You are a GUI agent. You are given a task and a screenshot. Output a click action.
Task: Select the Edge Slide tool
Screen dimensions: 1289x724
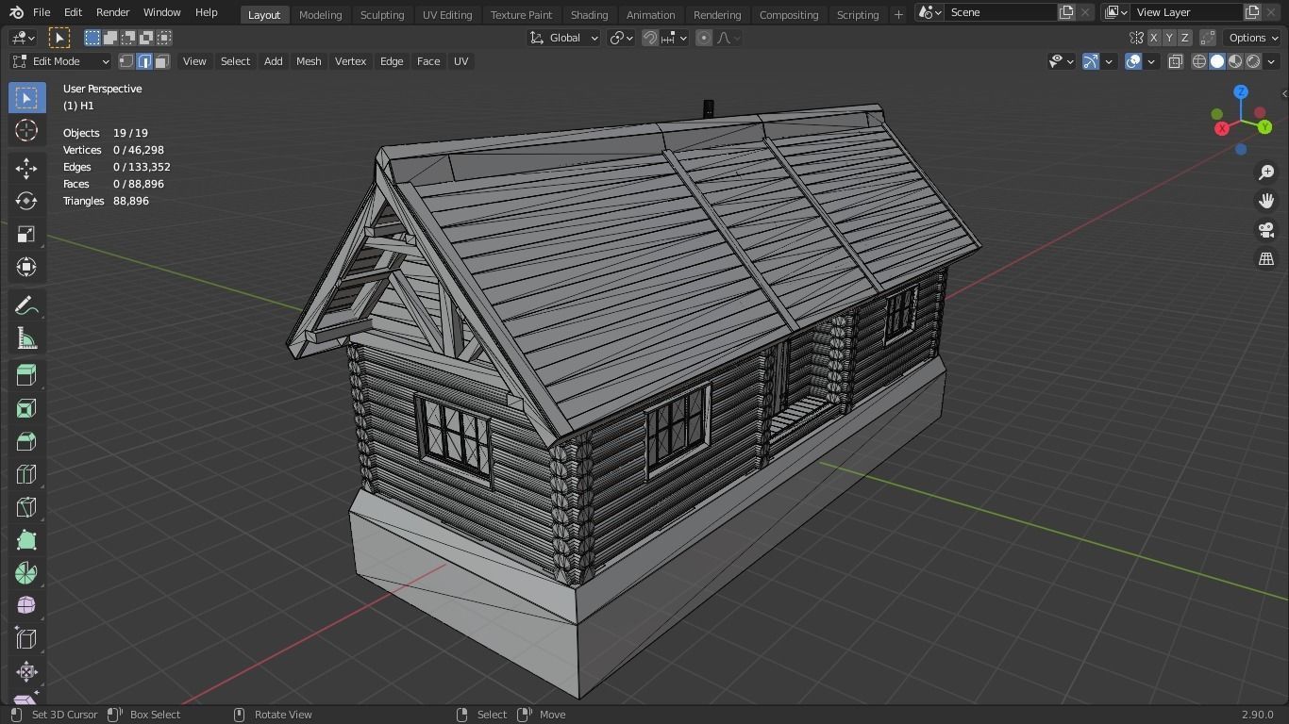(26, 638)
